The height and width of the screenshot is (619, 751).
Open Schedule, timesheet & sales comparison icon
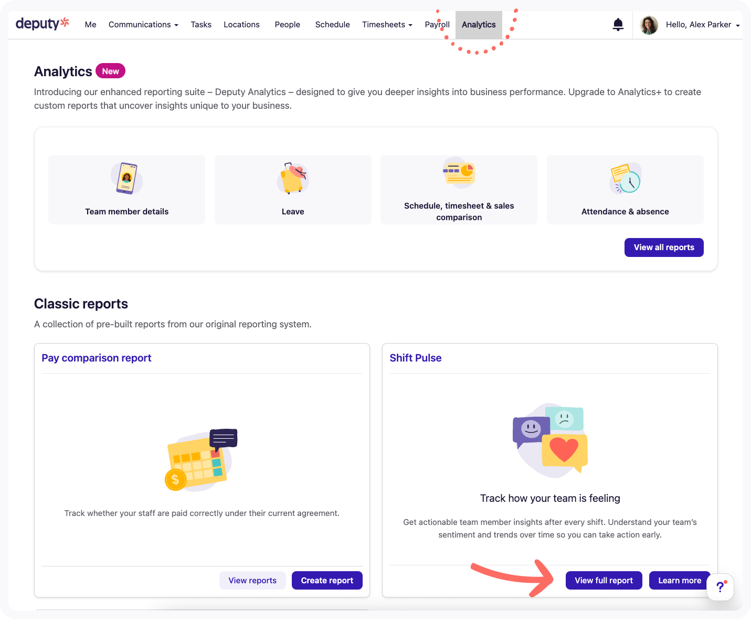pos(459,172)
